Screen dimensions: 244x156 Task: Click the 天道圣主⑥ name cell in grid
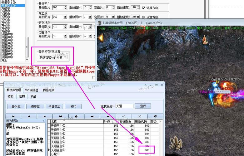point(77,138)
